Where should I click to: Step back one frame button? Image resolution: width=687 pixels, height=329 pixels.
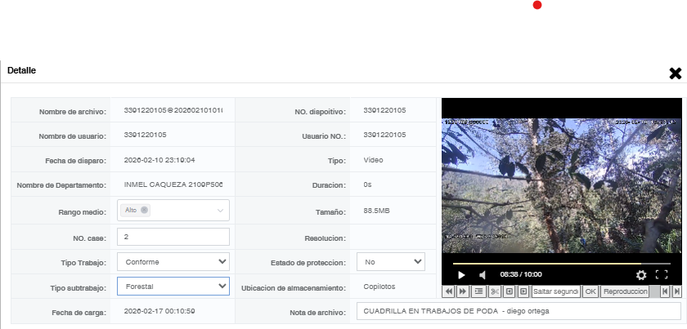[x=509, y=291]
